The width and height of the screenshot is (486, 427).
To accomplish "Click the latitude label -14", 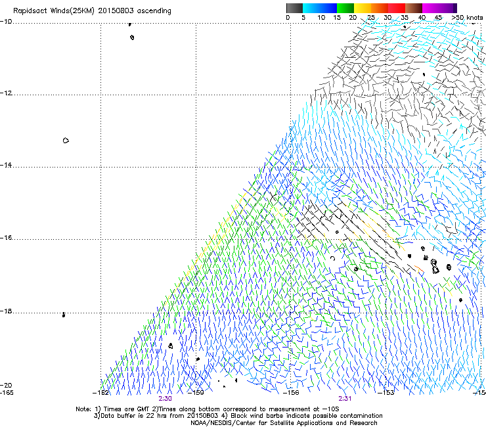I will click(6, 165).
